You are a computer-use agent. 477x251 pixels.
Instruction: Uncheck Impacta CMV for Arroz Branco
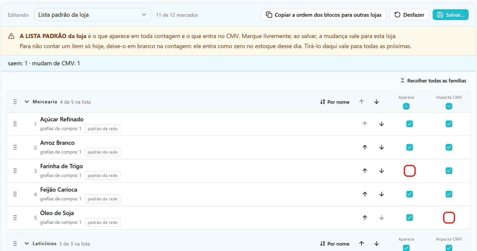point(449,147)
